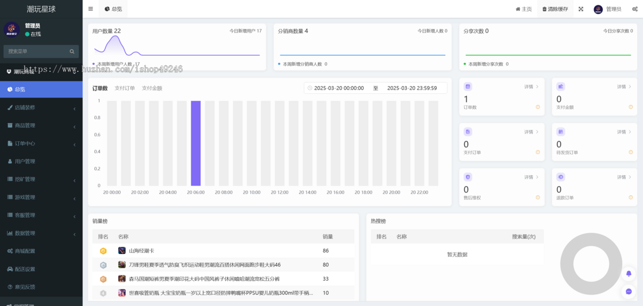Switch to the 总览 page tab
The width and height of the screenshot is (643, 306).
pyautogui.click(x=113, y=9)
